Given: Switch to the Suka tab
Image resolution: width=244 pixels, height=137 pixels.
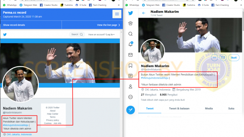Looking at the screenshot, I should (x=231, y=109).
